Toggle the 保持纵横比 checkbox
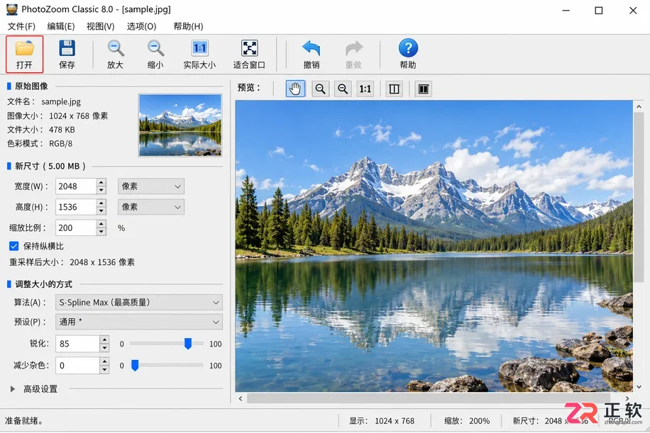 click(x=13, y=247)
